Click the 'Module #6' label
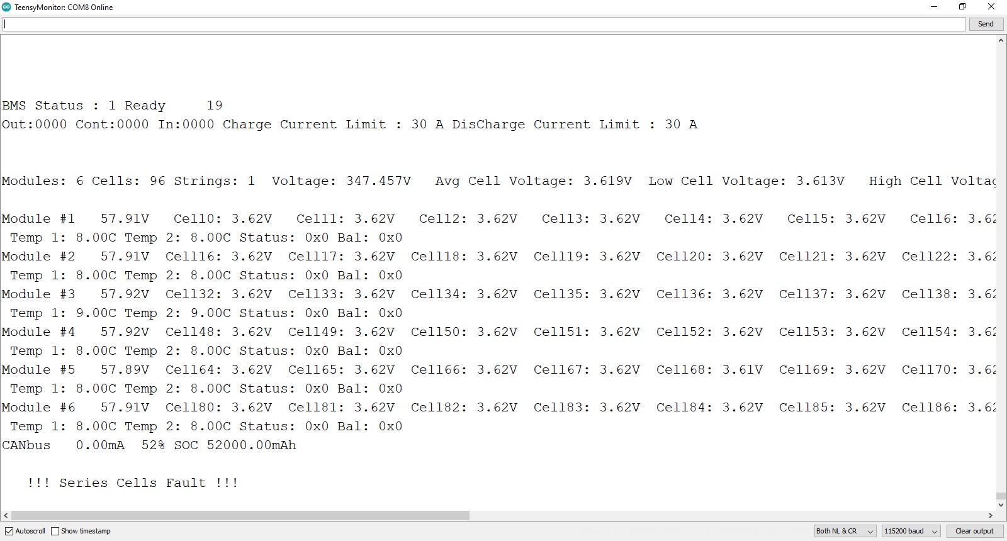 pos(38,408)
